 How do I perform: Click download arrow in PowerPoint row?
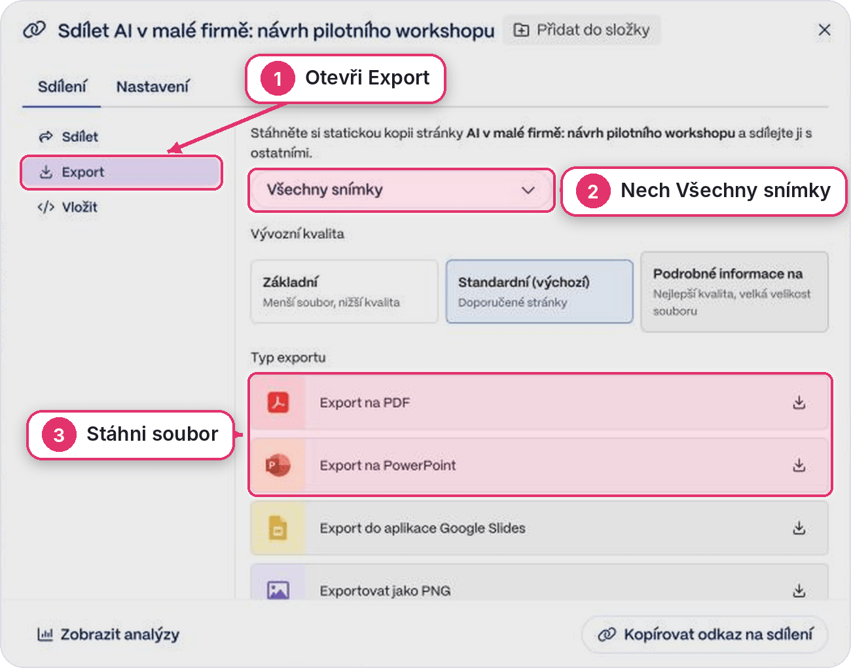point(799,466)
